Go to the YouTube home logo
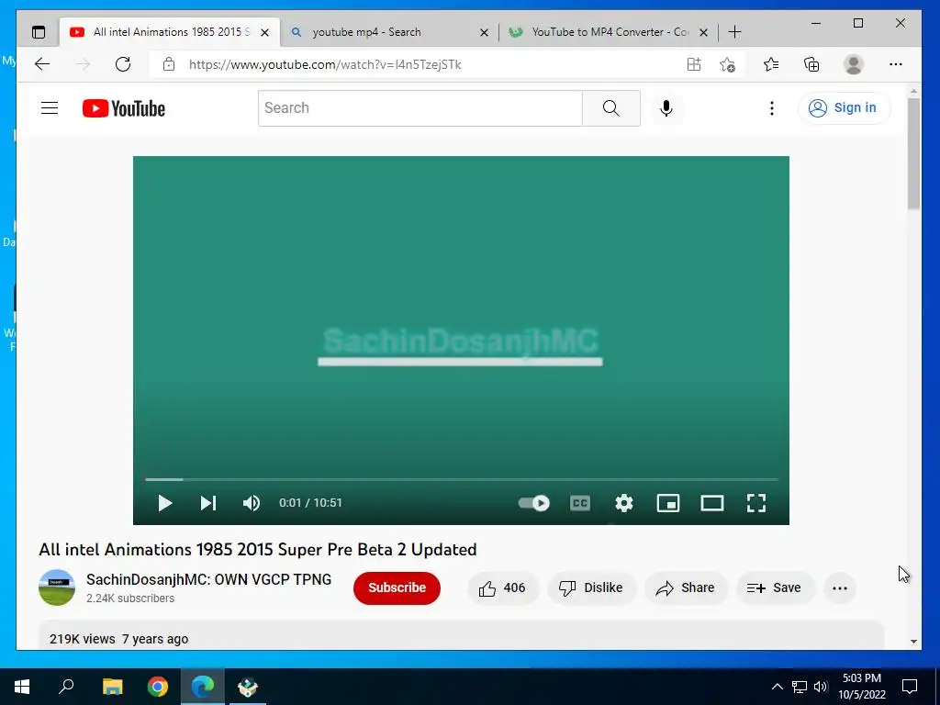 124,108
